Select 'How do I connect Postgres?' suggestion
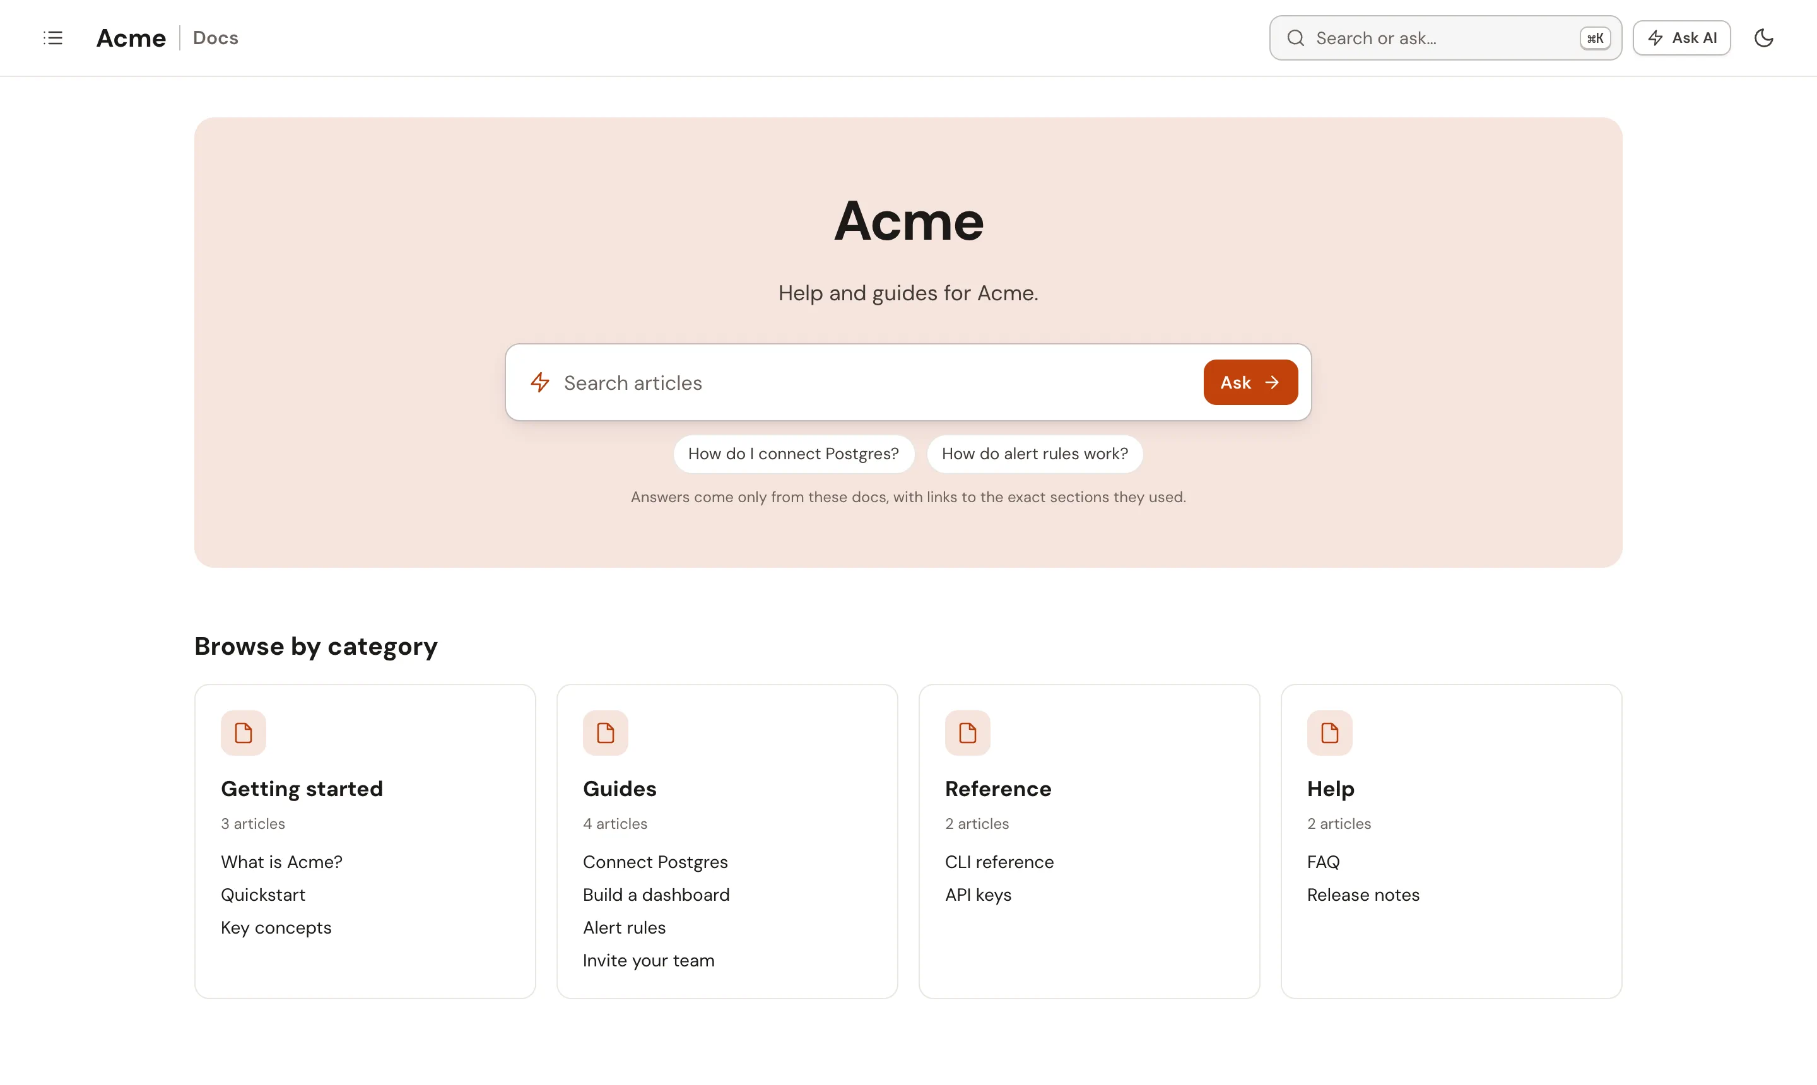 pyautogui.click(x=793, y=454)
